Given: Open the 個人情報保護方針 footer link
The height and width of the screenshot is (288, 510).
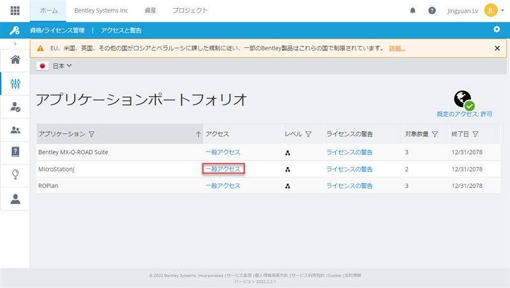Looking at the screenshot, I should tap(271, 275).
